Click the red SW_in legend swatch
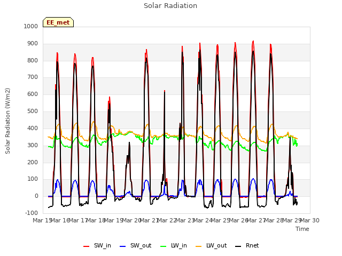Image resolution: width=342 pixels, height=256 pixels. (87, 246)
